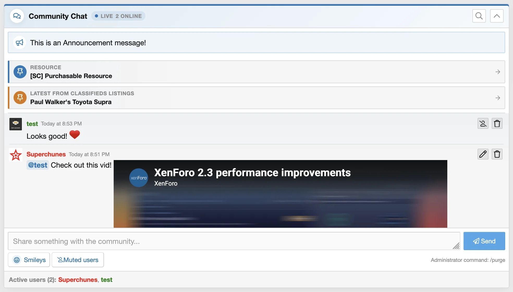The width and height of the screenshot is (513, 292).
Task: Click the @test mention
Action: 38,165
